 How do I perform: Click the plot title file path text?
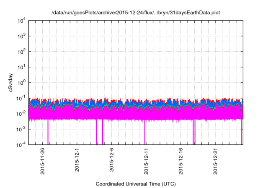[135, 13]
